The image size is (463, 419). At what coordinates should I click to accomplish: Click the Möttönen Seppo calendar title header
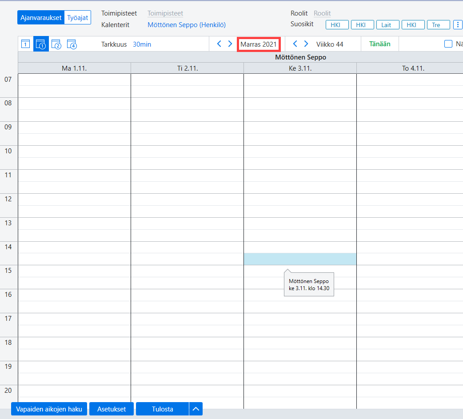point(301,57)
